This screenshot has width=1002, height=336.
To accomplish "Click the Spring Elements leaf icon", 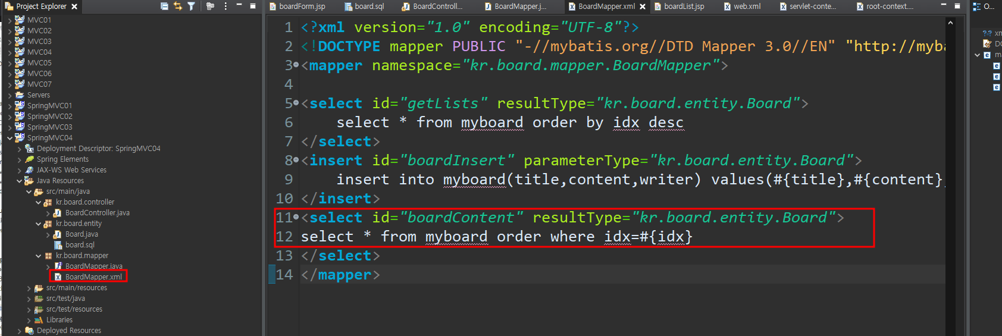I will 29,159.
